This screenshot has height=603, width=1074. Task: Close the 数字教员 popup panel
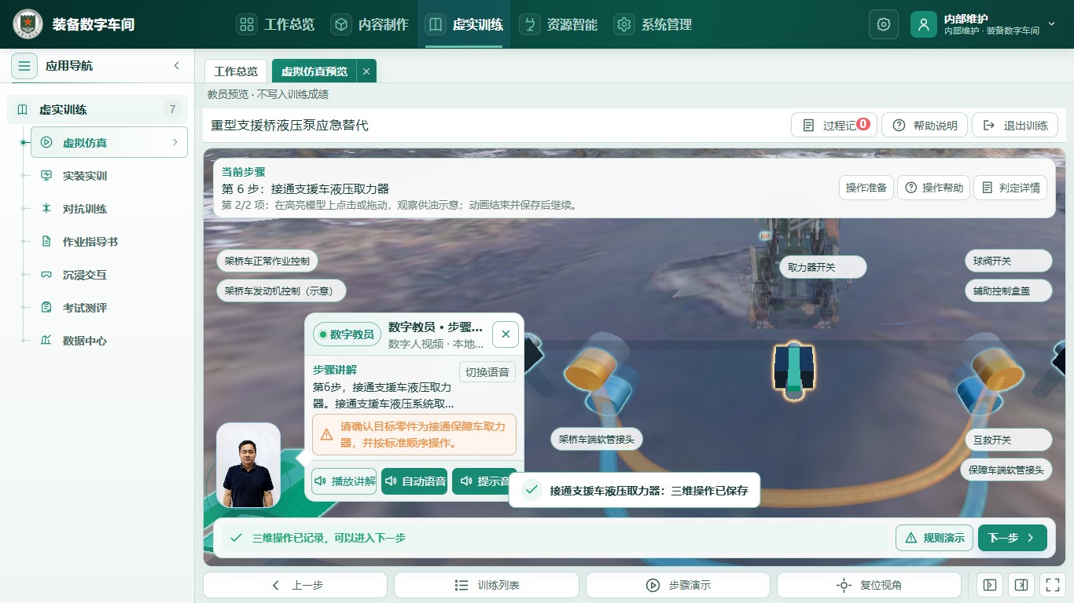(506, 334)
